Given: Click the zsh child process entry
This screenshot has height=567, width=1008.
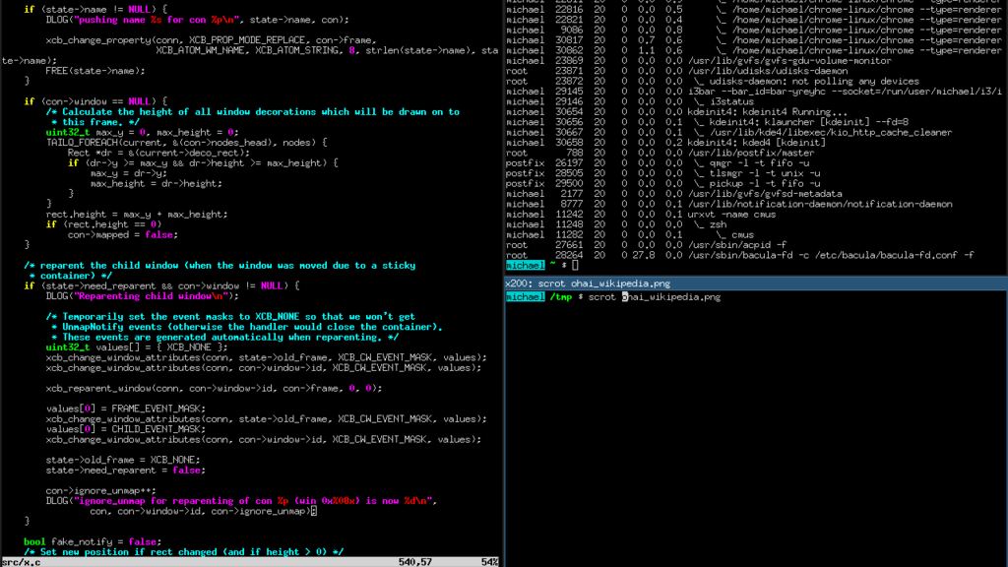Looking at the screenshot, I should pos(718,224).
